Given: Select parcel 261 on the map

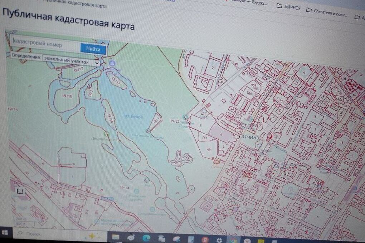Looking at the screenshot, I should [x=205, y=137].
